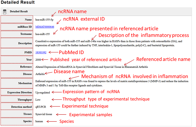Click the 'miRBase ID' field label
Screen dimensions: 196x127
coord(25,27)
